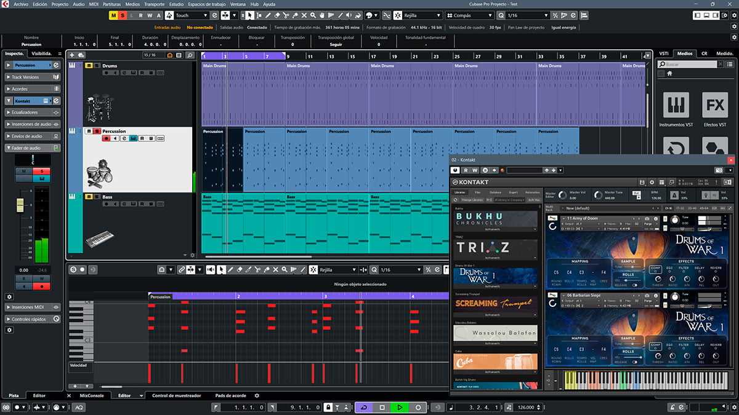This screenshot has width=739, height=415.
Task: Open the track search magnifier icon
Action: click(x=191, y=55)
